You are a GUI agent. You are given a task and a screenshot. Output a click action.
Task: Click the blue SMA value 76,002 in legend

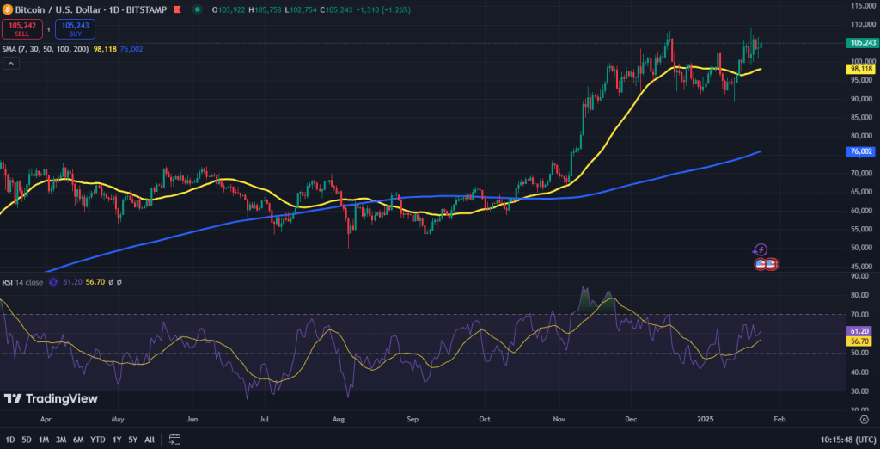[x=131, y=49]
